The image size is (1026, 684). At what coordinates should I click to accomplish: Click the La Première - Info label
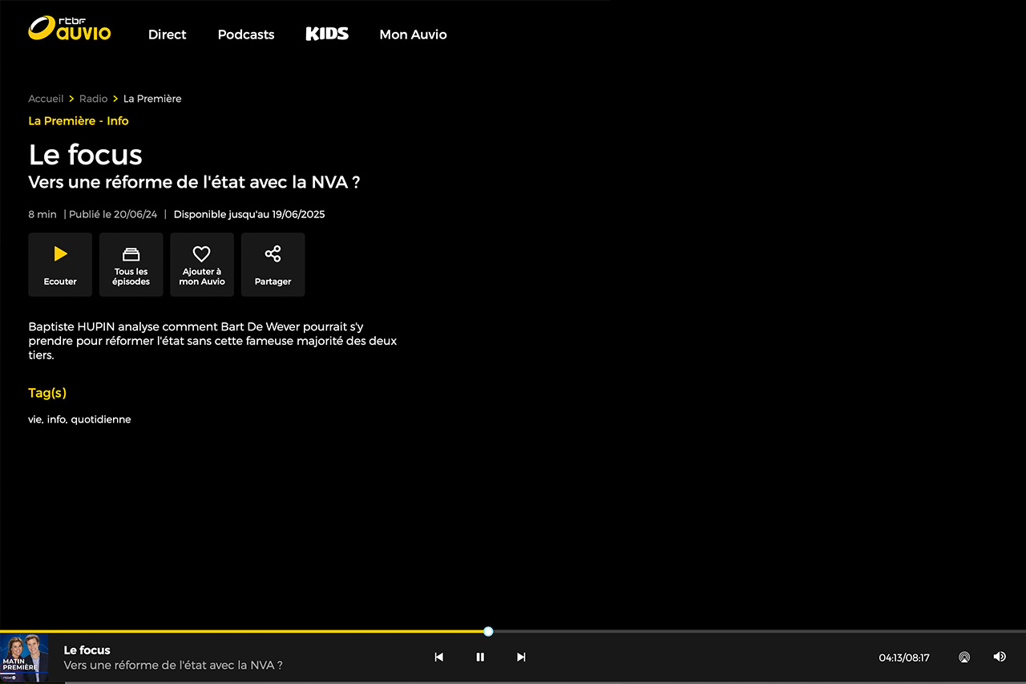[79, 121]
